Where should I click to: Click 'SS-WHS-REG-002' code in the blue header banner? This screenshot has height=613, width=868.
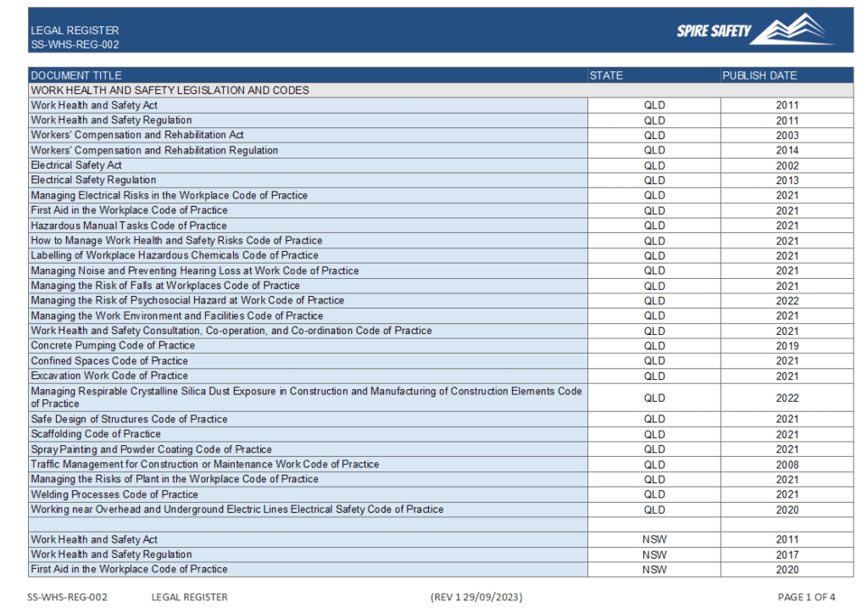pos(75,45)
